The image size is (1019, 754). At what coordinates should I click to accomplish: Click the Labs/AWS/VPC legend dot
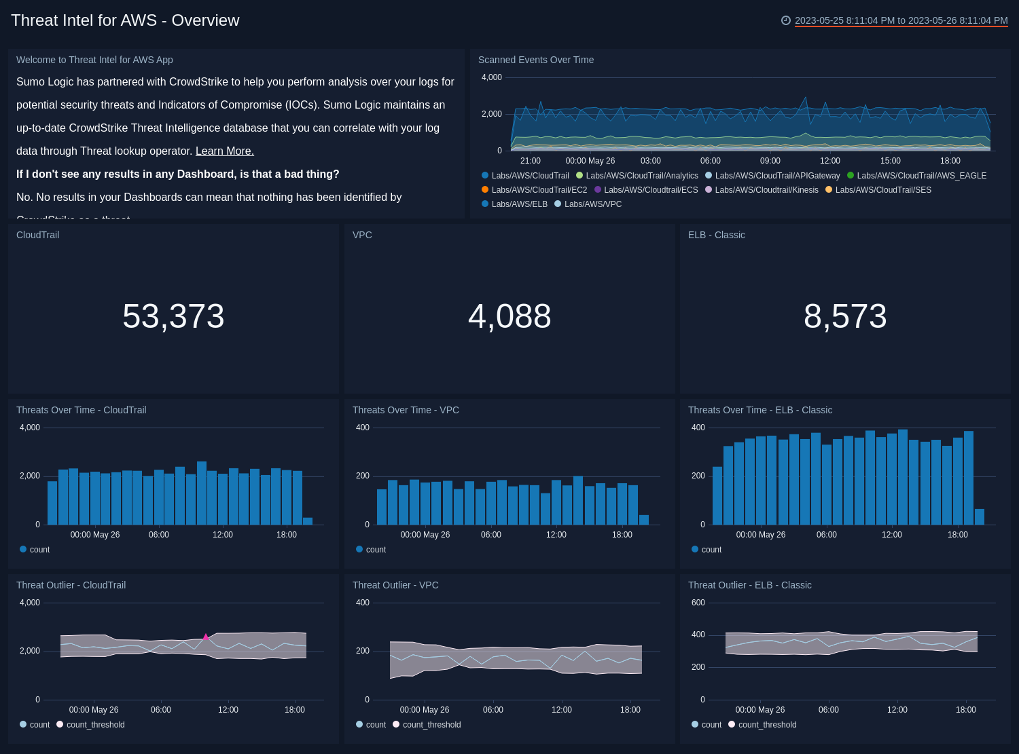pos(557,204)
